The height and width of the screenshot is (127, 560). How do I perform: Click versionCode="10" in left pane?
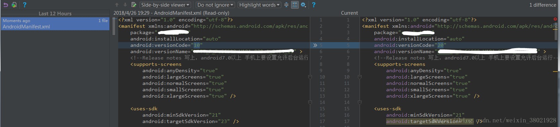[166, 45]
